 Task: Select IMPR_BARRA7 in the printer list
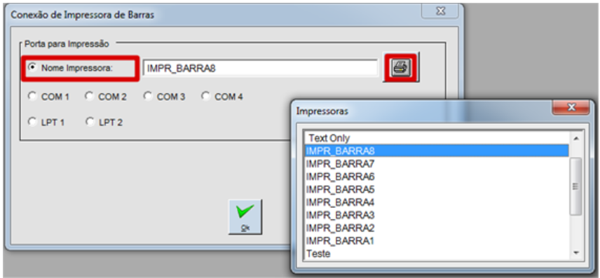click(x=436, y=164)
